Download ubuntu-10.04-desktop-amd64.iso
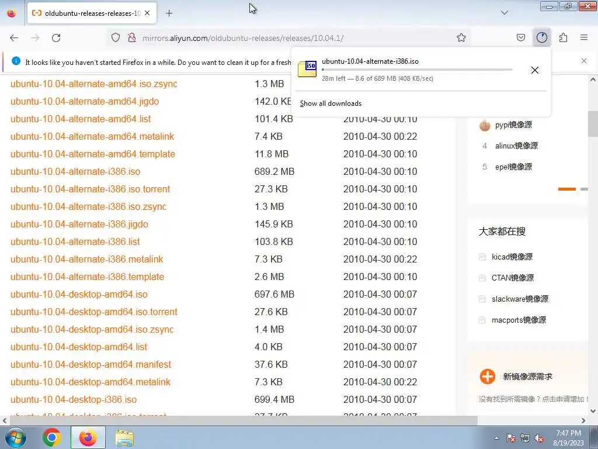The height and width of the screenshot is (449, 598). (x=79, y=295)
